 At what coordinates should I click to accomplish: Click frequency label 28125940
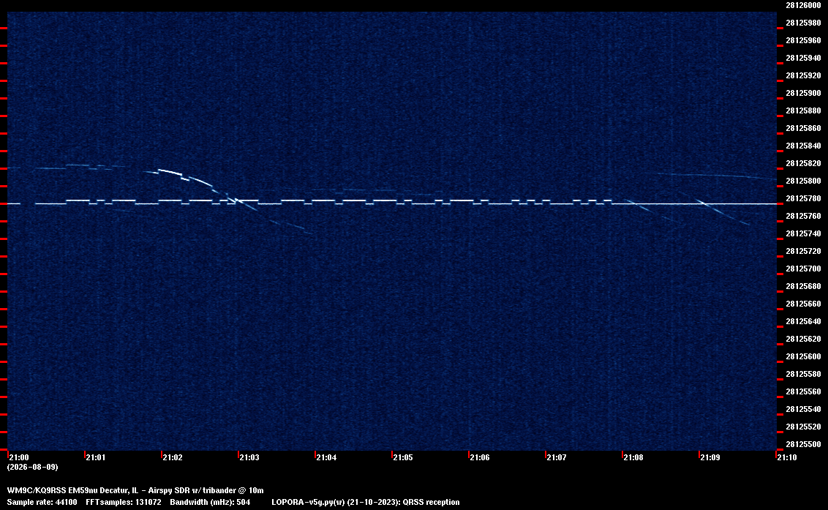pos(803,58)
